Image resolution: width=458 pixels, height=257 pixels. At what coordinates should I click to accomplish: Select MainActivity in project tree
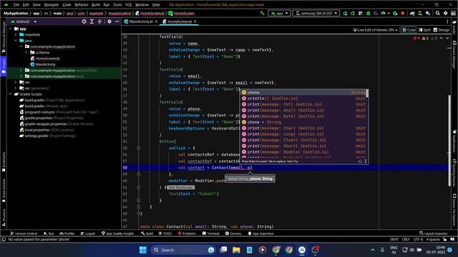(43, 64)
